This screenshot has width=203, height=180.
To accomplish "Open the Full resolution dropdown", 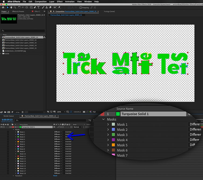I will click(98, 112).
